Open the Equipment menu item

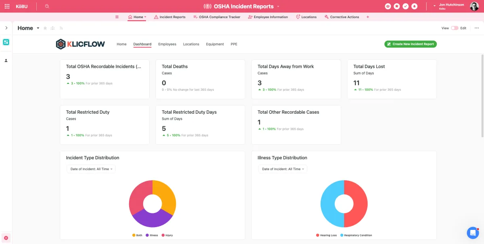(x=215, y=44)
